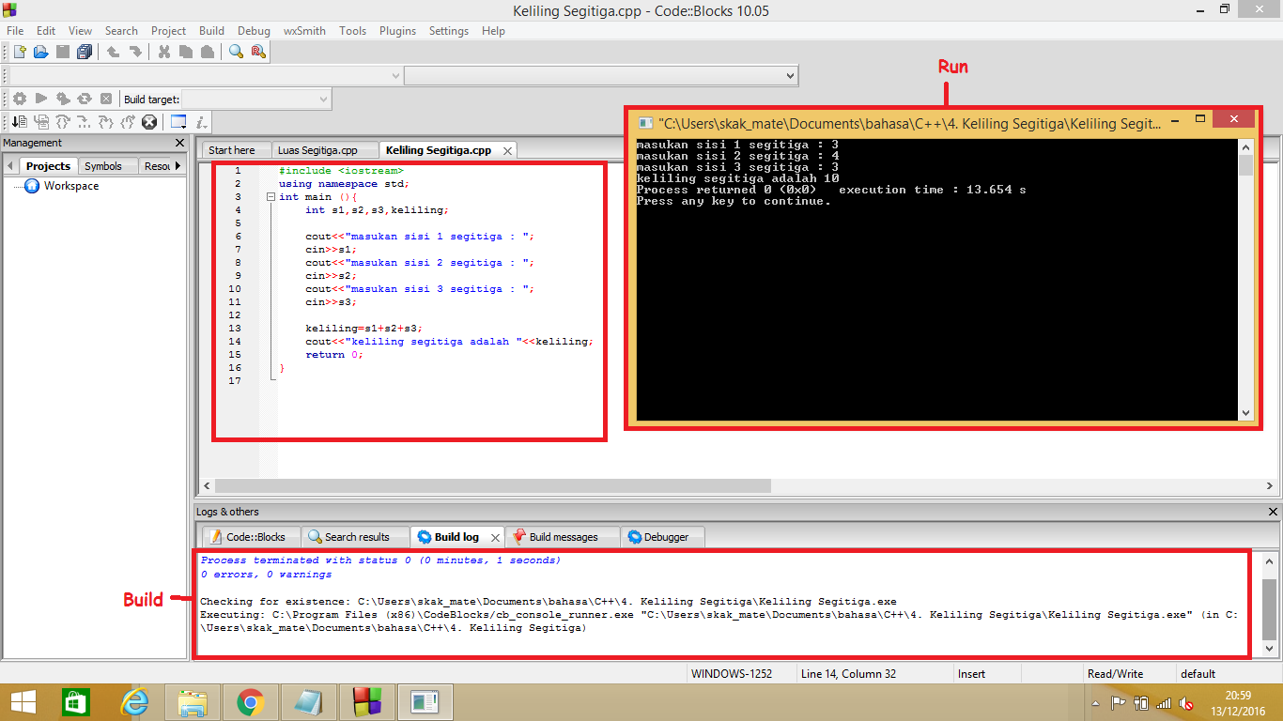The height and width of the screenshot is (721, 1283).
Task: Click the Step out debugger icon
Action: (x=128, y=122)
